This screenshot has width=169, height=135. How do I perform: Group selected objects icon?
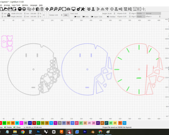tap(89, 9)
